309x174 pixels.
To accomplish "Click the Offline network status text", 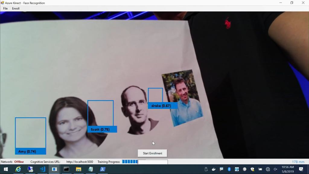I will click(x=19, y=162).
